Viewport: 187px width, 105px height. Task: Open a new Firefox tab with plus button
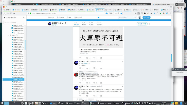point(171,10)
